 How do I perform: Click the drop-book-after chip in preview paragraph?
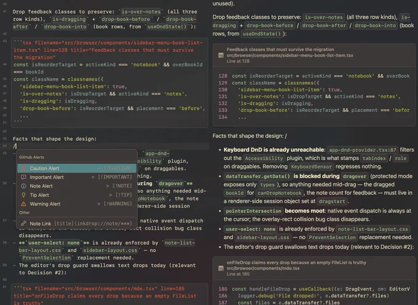pos(324,25)
